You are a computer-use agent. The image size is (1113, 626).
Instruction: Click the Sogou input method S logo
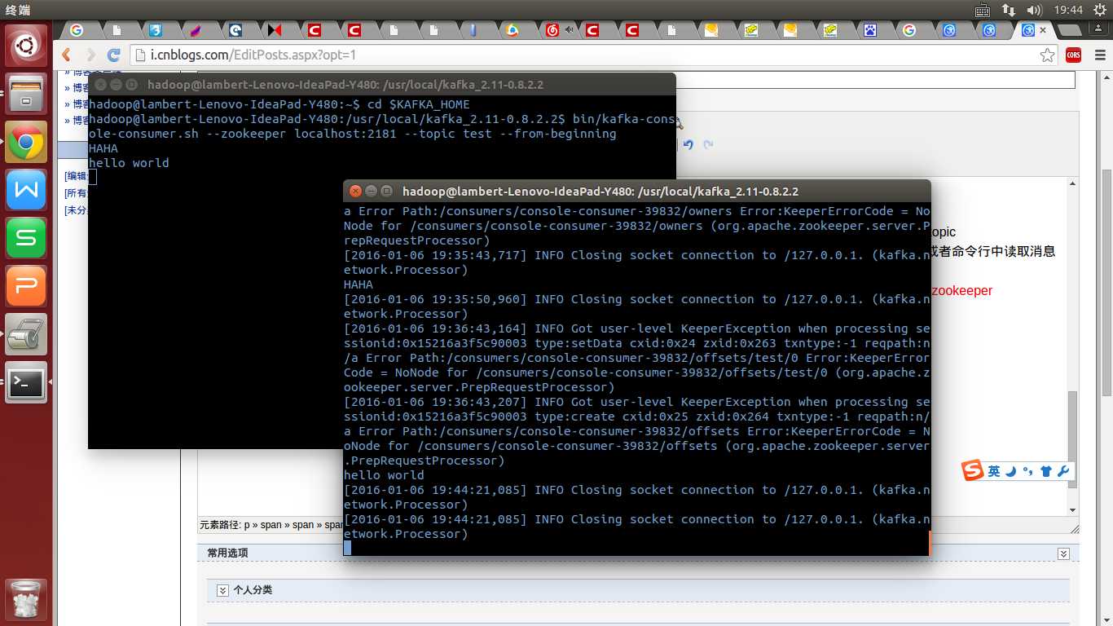tap(973, 470)
